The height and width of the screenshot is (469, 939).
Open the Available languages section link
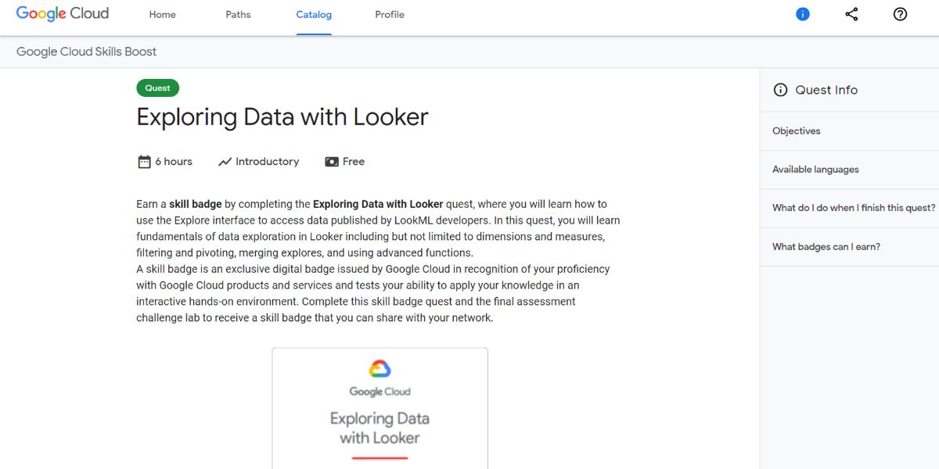click(815, 170)
